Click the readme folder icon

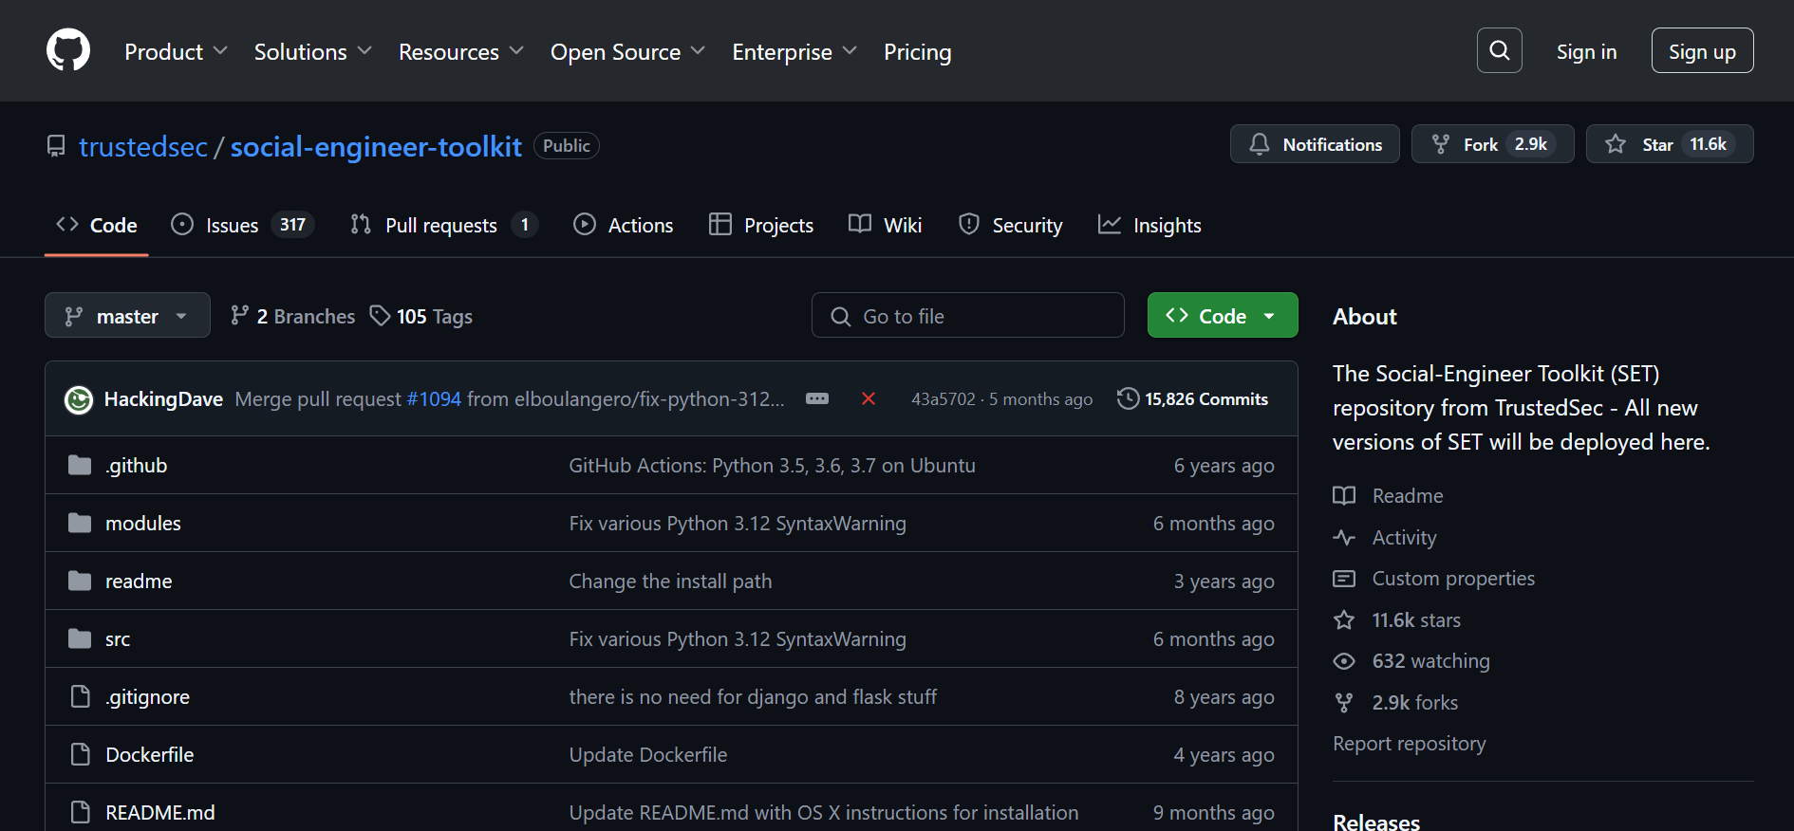80,581
